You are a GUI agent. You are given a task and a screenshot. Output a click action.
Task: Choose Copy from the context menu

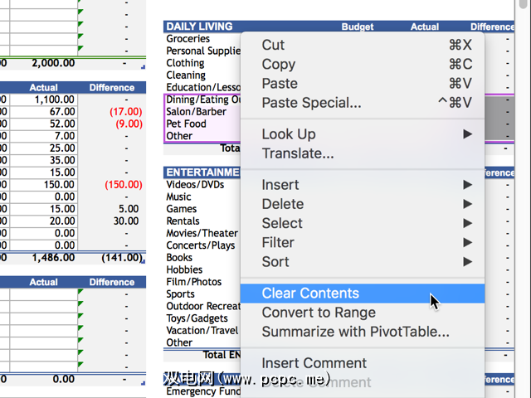point(363,64)
